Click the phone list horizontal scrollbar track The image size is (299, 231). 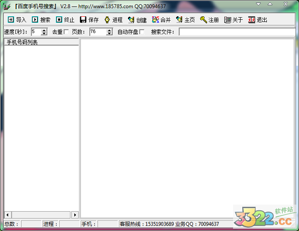click(x=41, y=215)
